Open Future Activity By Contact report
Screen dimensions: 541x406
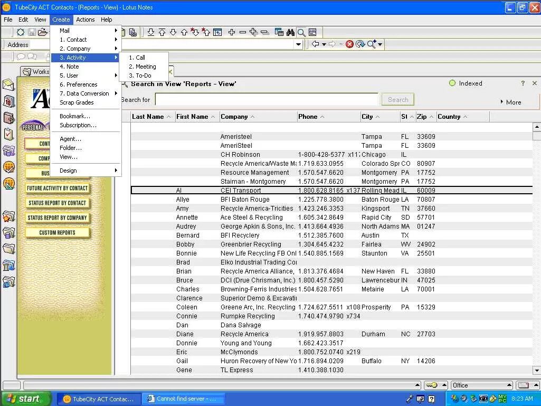[x=58, y=188]
